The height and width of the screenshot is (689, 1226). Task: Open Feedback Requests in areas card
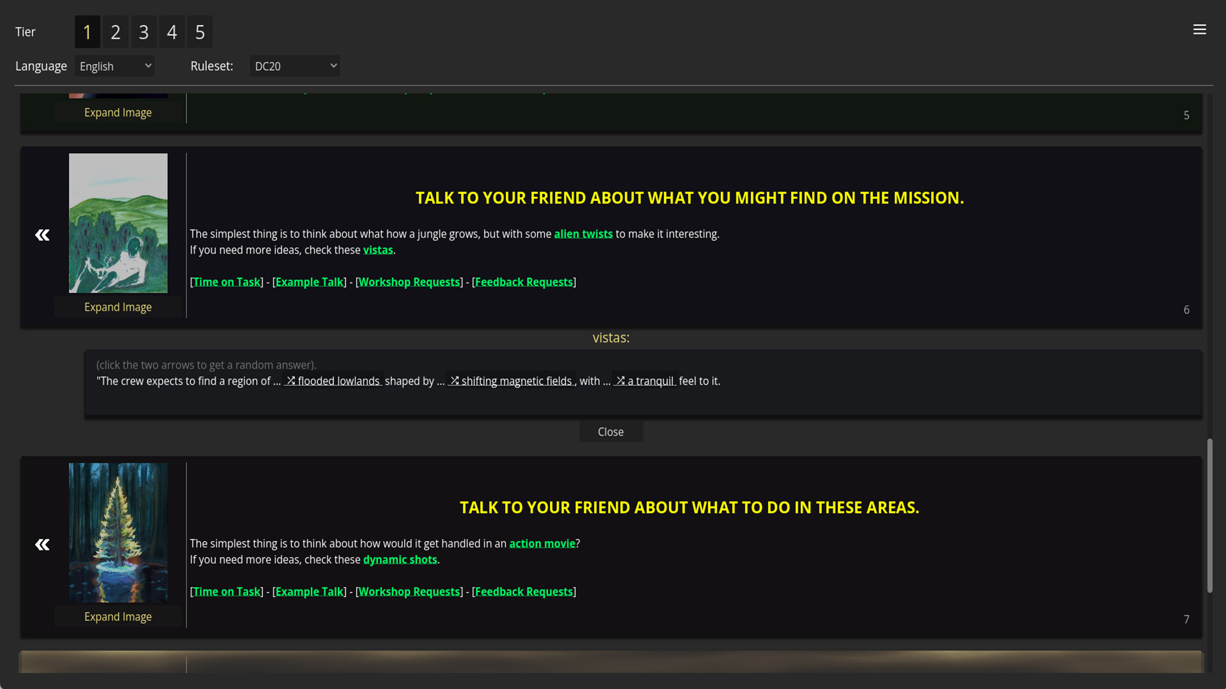[524, 591]
